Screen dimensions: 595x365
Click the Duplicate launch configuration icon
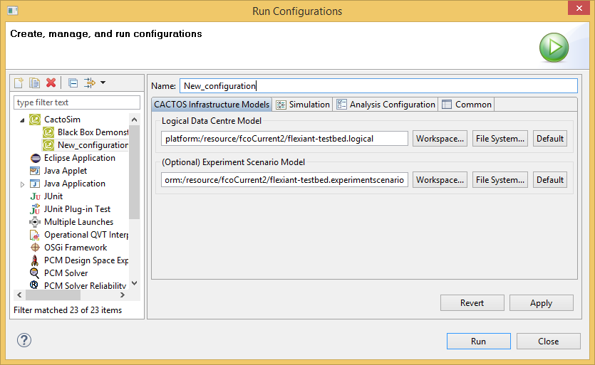pyautogui.click(x=34, y=83)
